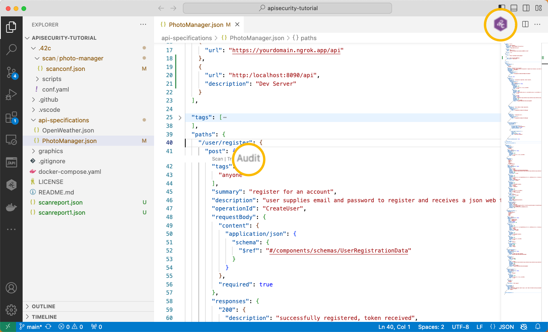This screenshot has height=332, width=548.
Task: Click the Scan code lens above tags
Action: click(217, 159)
